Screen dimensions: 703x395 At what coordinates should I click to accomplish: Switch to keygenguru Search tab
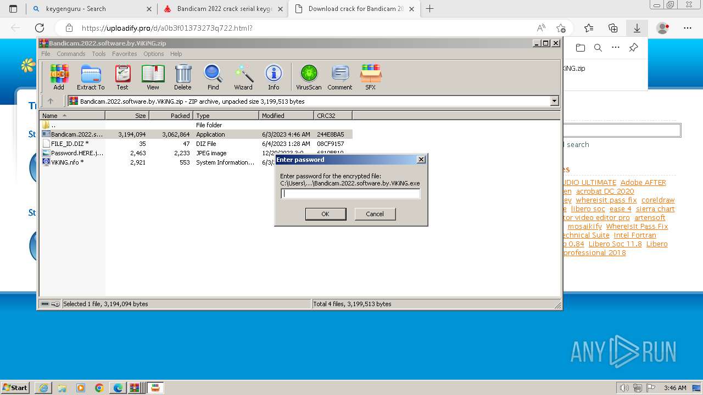pos(92,9)
